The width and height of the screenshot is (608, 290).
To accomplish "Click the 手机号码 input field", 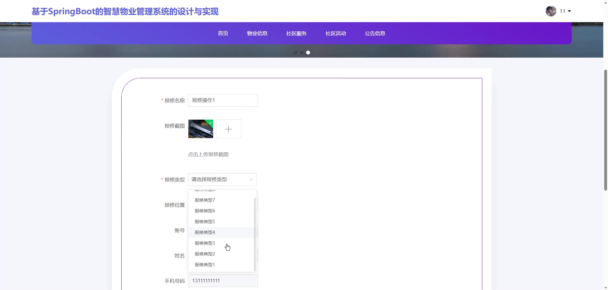I will [223, 281].
